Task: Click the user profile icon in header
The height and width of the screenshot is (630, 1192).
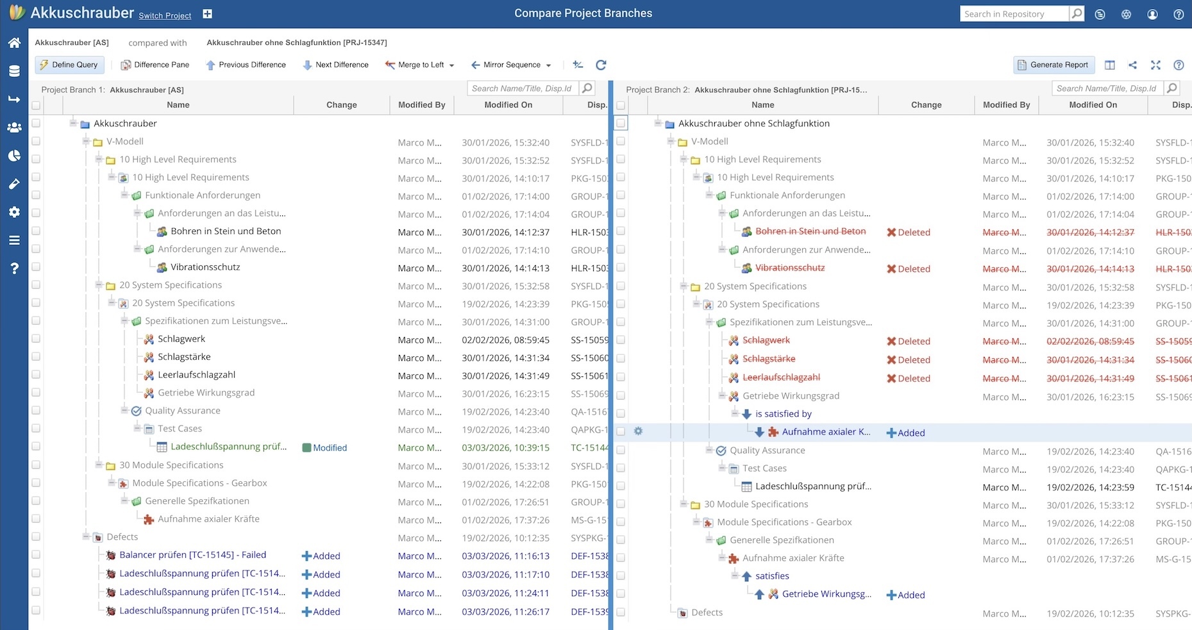Action: coord(1152,14)
